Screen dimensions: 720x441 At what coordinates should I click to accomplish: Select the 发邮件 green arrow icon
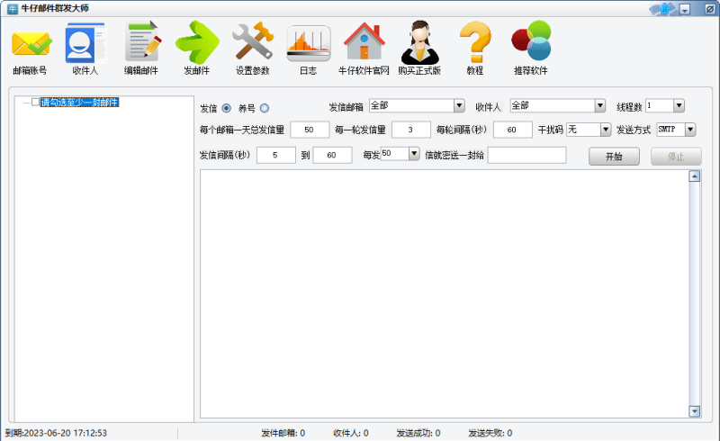click(x=197, y=43)
